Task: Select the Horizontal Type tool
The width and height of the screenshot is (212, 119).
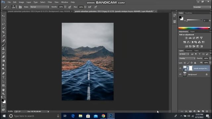Action: tap(3, 77)
